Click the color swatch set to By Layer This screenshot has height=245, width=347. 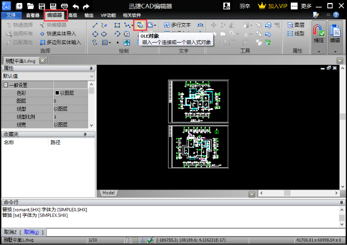57,93
